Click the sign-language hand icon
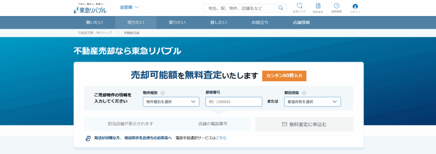 point(88,138)
